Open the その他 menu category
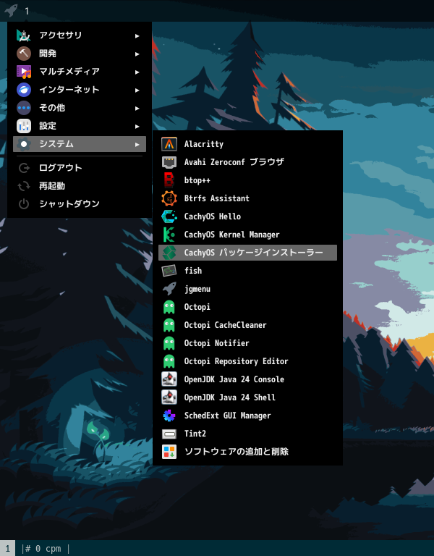The height and width of the screenshot is (556, 434). [x=80, y=108]
